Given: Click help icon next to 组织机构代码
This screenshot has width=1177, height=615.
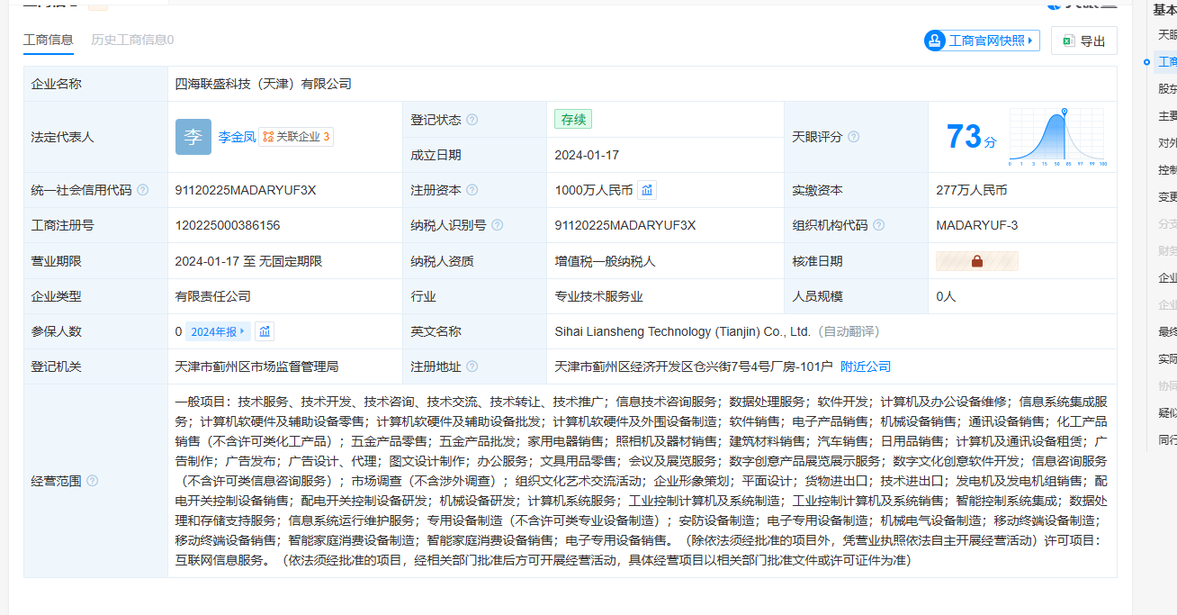Looking at the screenshot, I should tap(878, 225).
